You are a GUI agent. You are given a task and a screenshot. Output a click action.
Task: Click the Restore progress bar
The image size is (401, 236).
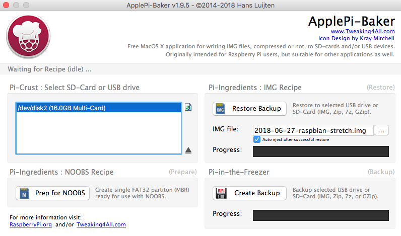click(320, 151)
